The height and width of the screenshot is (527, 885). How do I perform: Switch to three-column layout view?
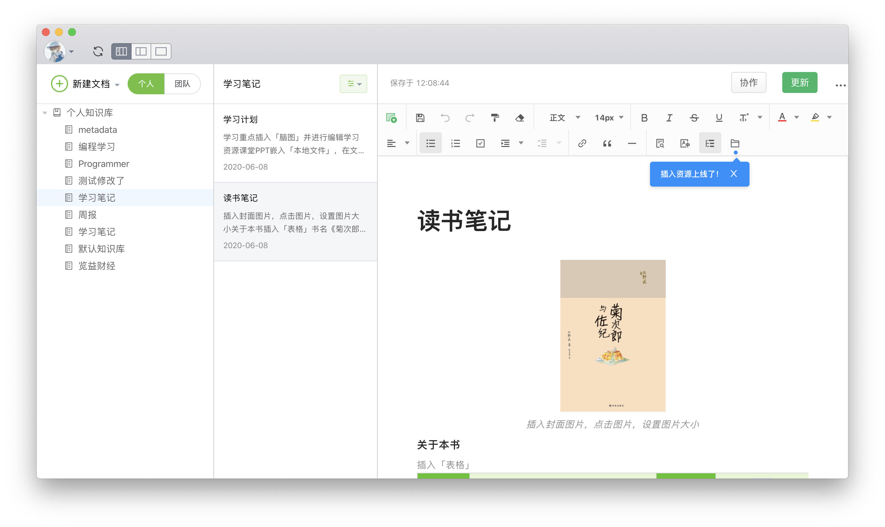coord(121,51)
